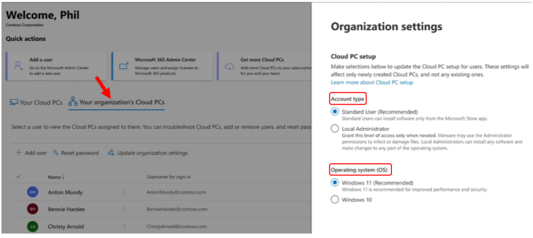Click ChristyArnold@contoso.com username
This screenshot has height=238, width=533.
coord(176,227)
